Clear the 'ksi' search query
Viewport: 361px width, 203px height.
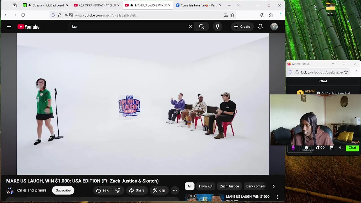tap(190, 27)
